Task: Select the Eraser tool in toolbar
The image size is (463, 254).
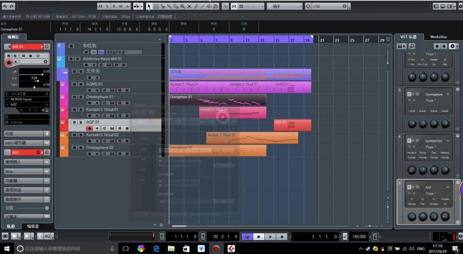Action: [176, 6]
